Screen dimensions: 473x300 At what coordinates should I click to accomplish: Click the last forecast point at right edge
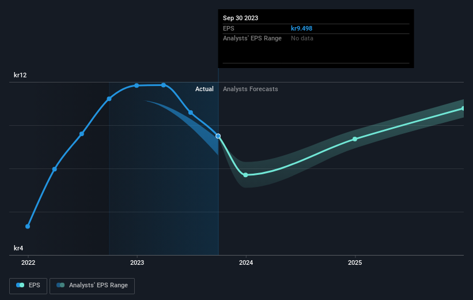pos(463,108)
